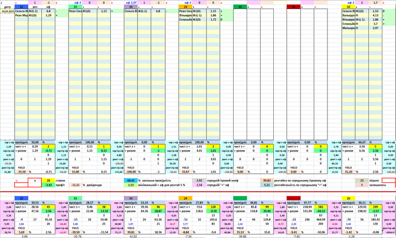This screenshot has height=238, width=396.
Task: Select the pass rate value 50,00
Action: click(x=35, y=142)
